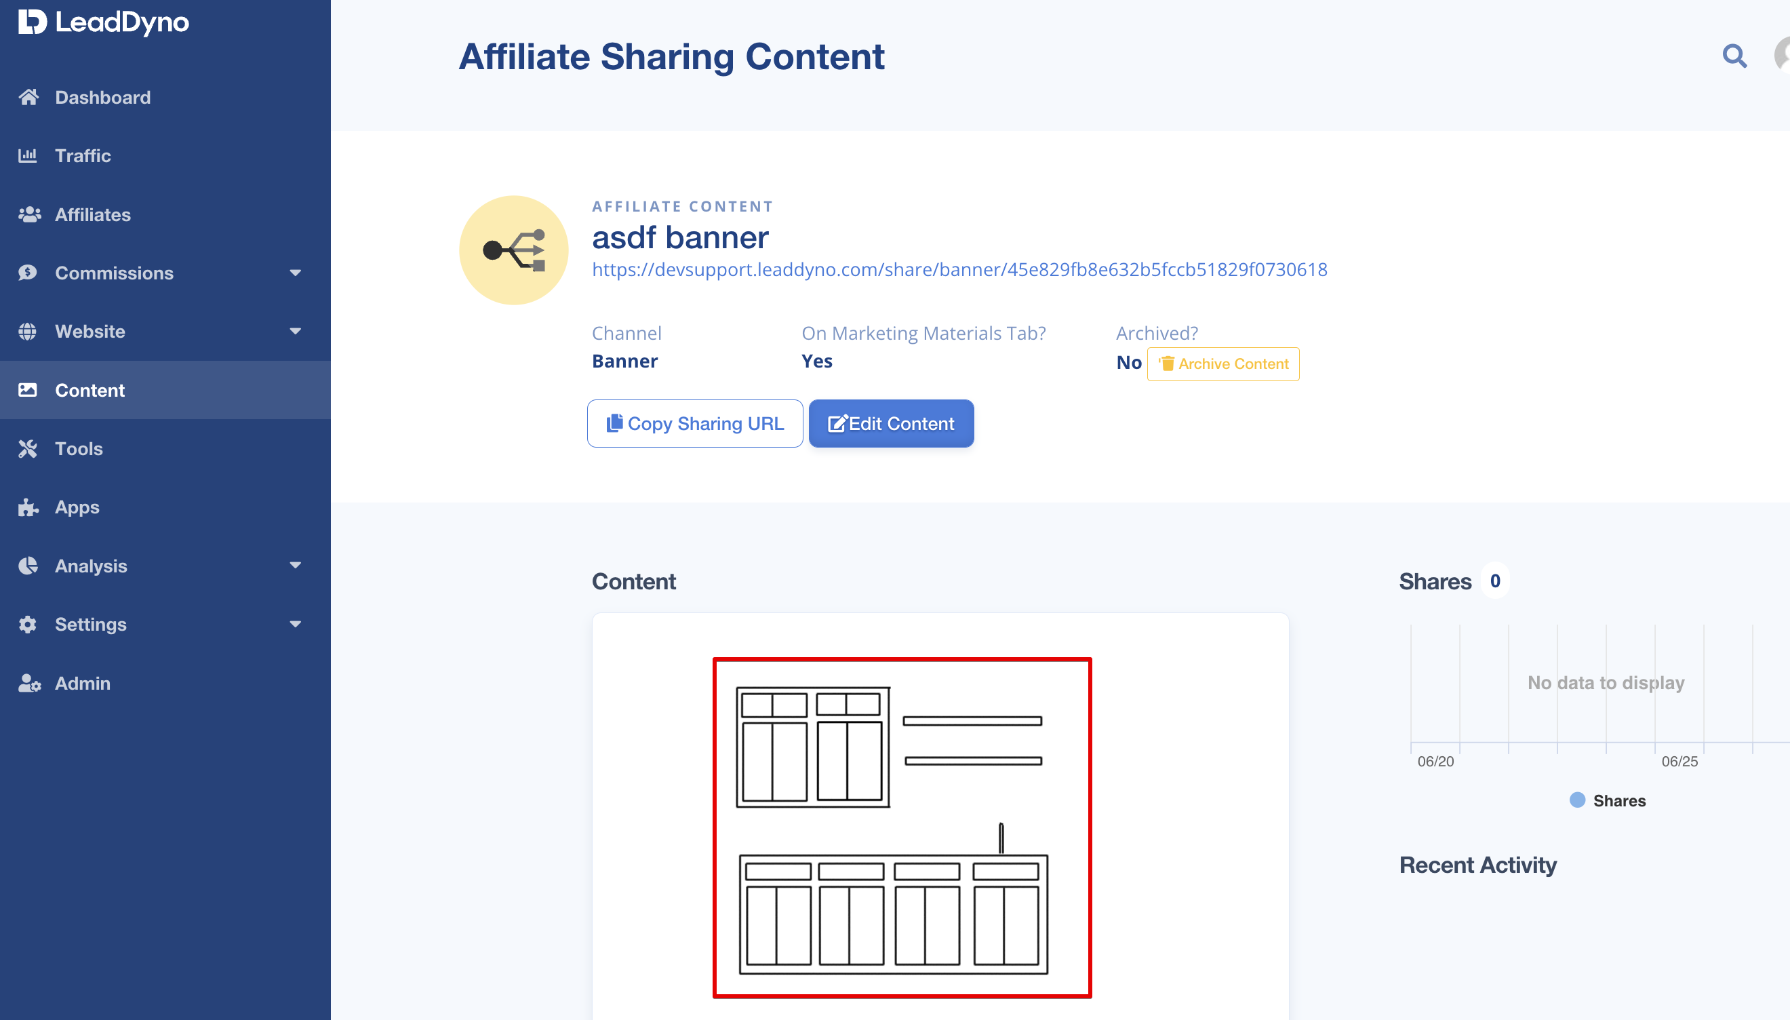Screen dimensions: 1790x1020
Task: Click '06/20' chart axis label
Action: [1435, 762]
